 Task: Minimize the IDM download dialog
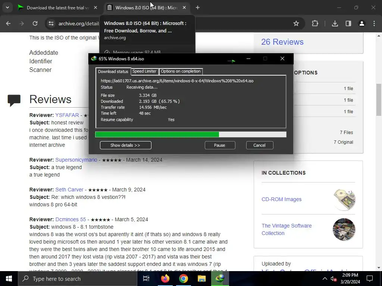(248, 58)
